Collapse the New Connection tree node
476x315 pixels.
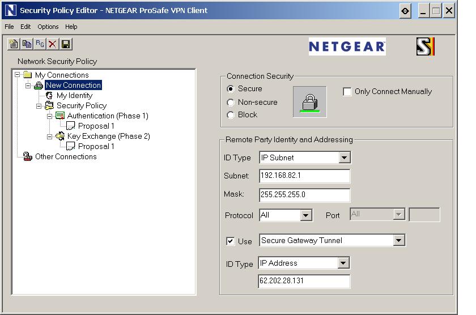coord(28,86)
